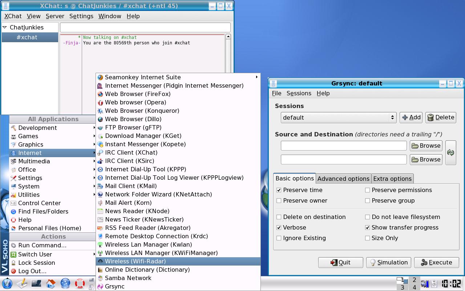
Task: Click the Dillo web browser icon
Action: pyautogui.click(x=100, y=119)
